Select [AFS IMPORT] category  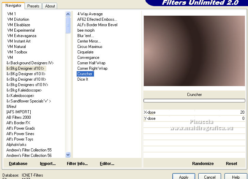pyautogui.click(x=19, y=112)
